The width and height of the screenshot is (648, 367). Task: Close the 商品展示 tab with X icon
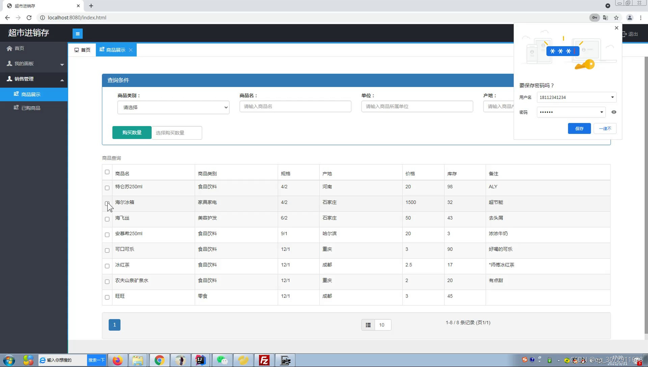tap(131, 50)
